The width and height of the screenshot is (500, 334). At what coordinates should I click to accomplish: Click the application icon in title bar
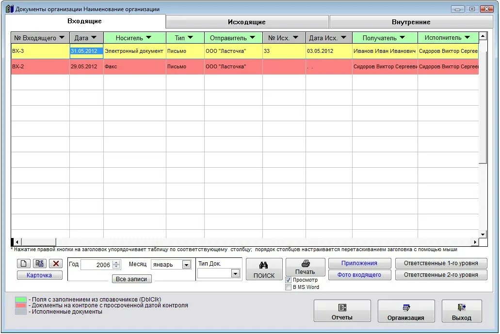click(10, 9)
